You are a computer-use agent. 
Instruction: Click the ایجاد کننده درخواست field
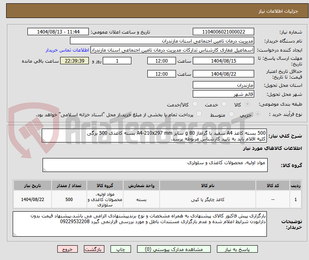click(172, 50)
